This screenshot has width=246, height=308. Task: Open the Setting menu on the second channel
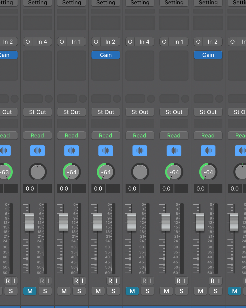click(37, 3)
